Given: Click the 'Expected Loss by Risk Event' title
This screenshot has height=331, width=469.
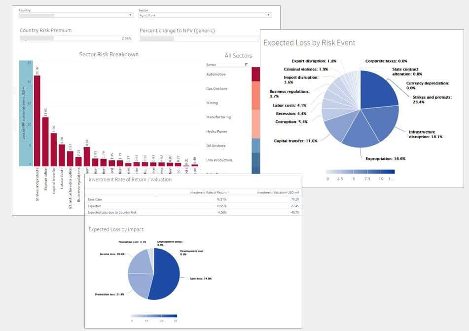Looking at the screenshot, I should 309,43.
